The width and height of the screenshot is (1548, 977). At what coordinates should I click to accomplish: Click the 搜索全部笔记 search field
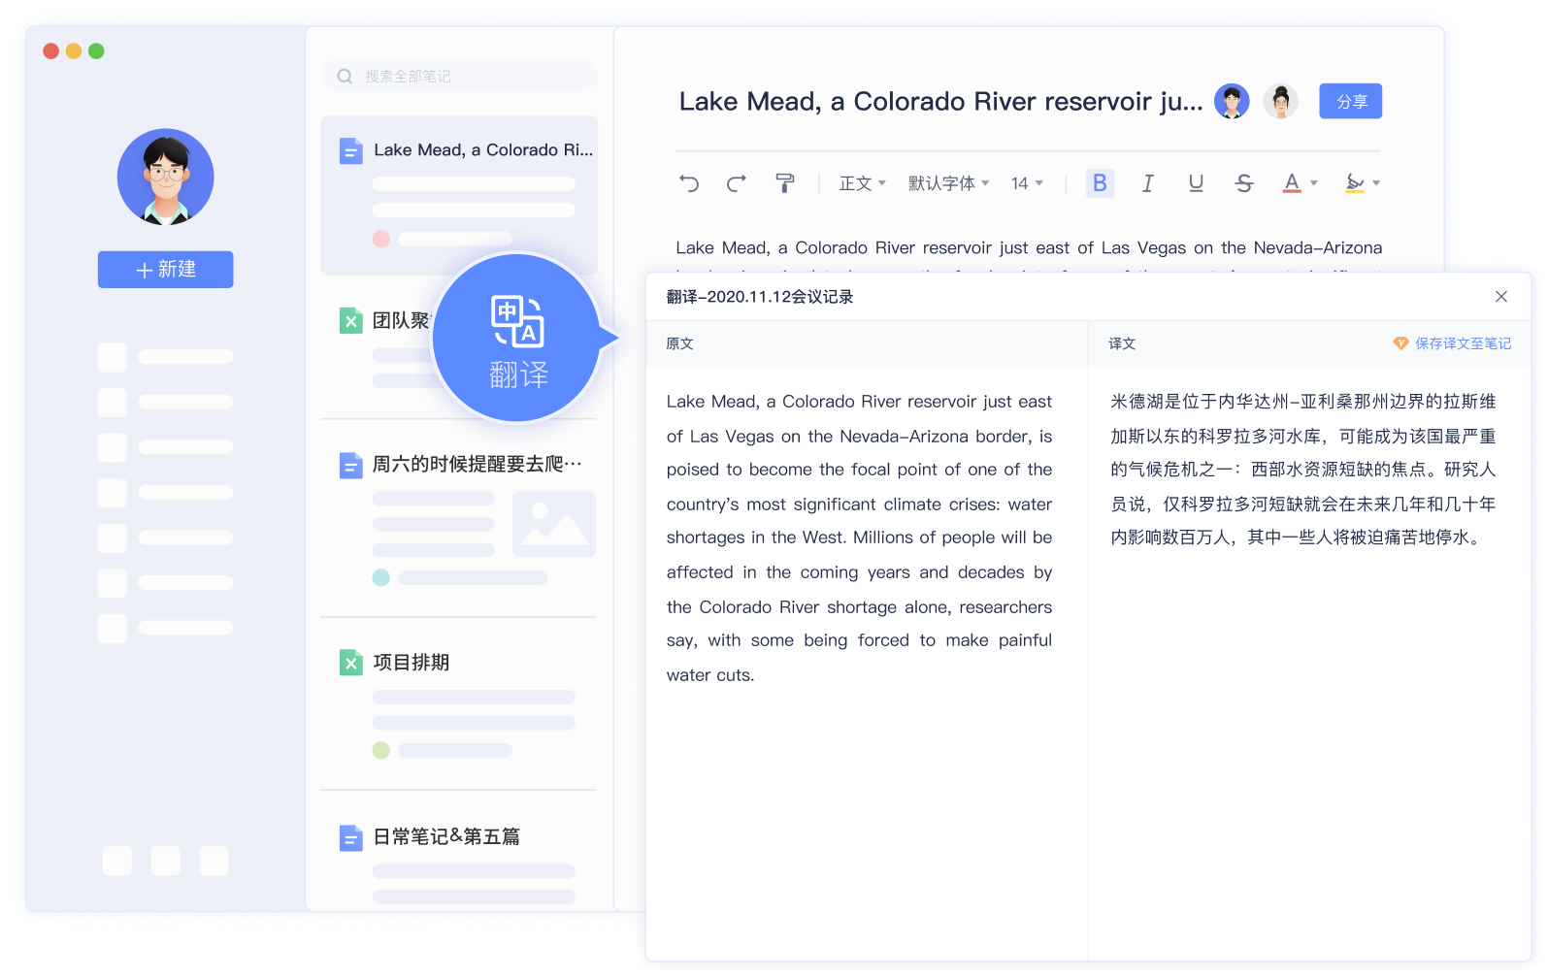[x=459, y=76]
